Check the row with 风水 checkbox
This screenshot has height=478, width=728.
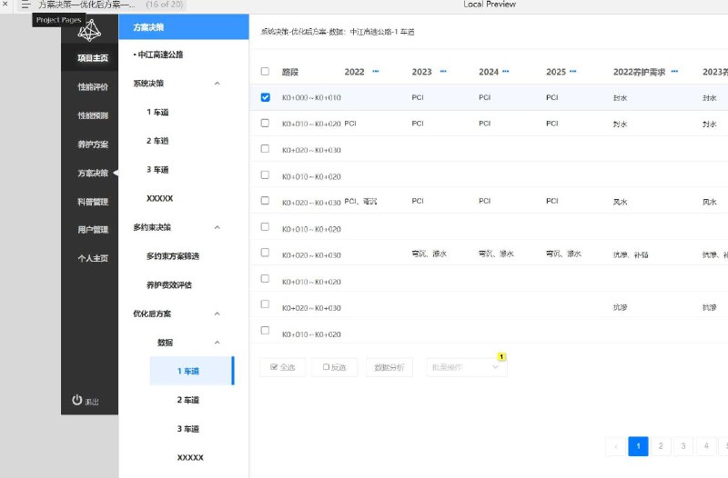click(x=265, y=201)
